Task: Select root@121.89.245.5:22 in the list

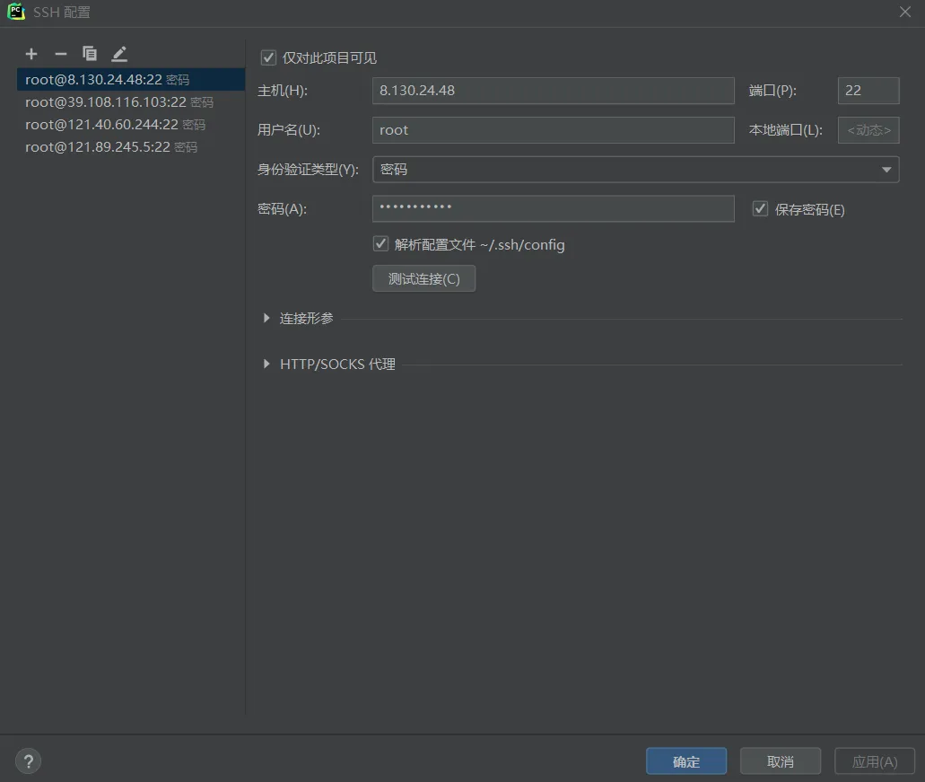Action: 131,147
